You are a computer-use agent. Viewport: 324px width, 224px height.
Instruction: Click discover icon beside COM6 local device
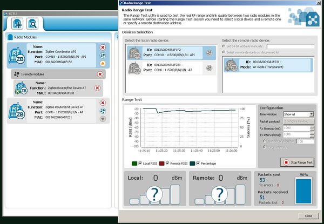coord(210,67)
